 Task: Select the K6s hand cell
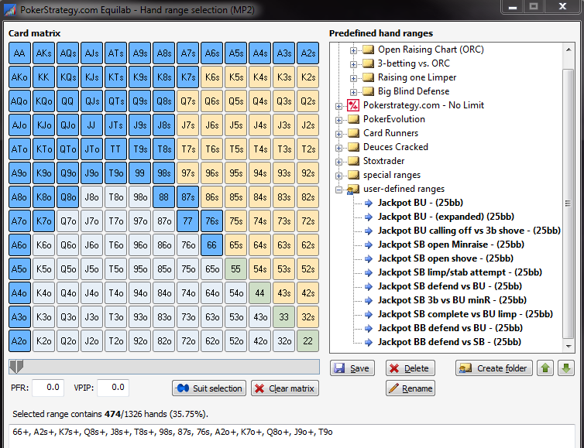(212, 77)
